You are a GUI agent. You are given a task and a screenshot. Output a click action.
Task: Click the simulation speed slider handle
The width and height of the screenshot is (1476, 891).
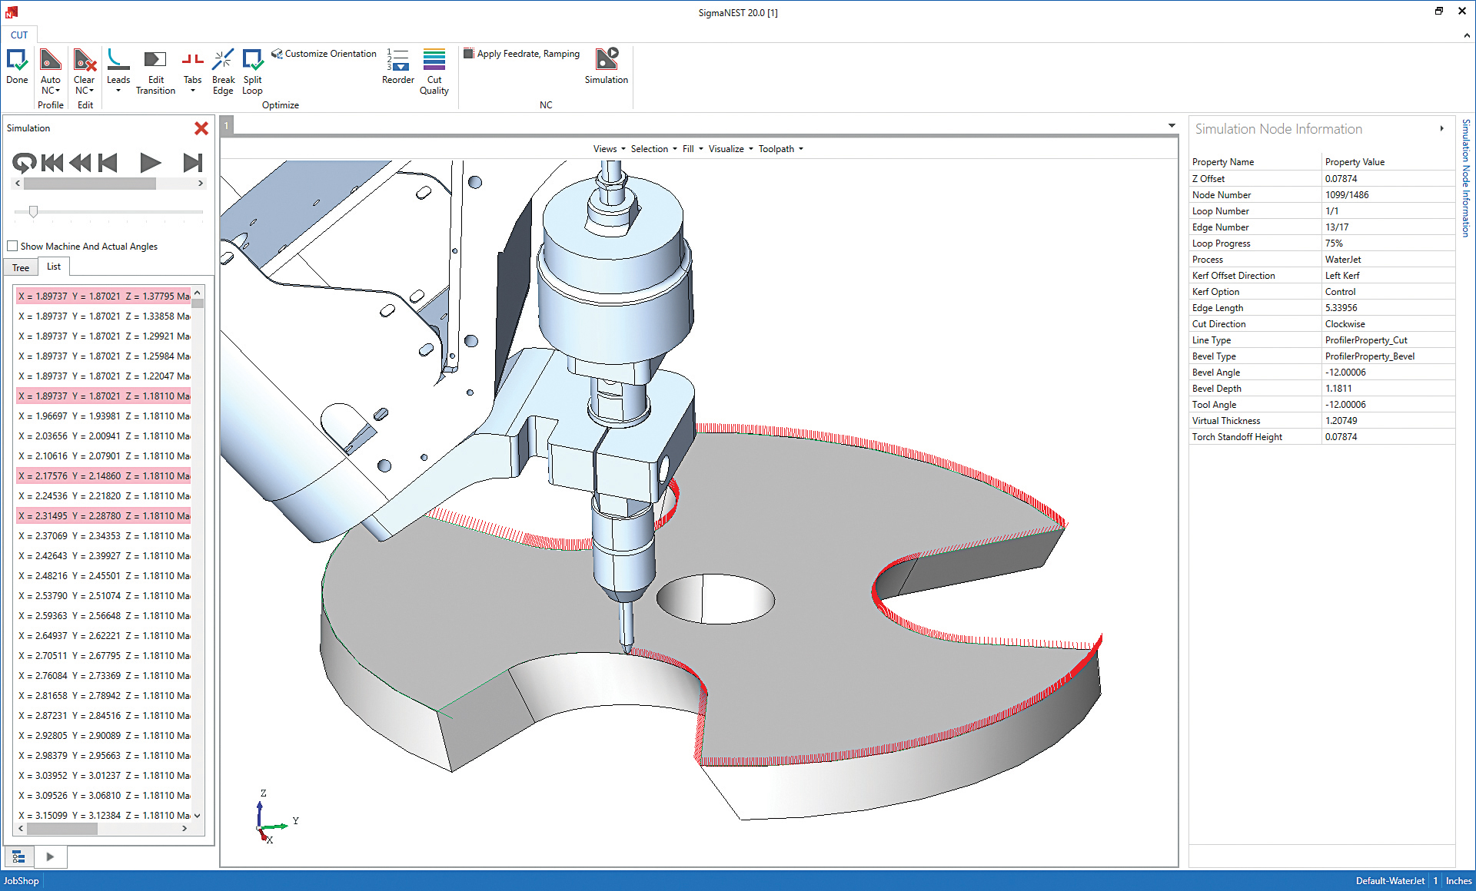pos(33,211)
